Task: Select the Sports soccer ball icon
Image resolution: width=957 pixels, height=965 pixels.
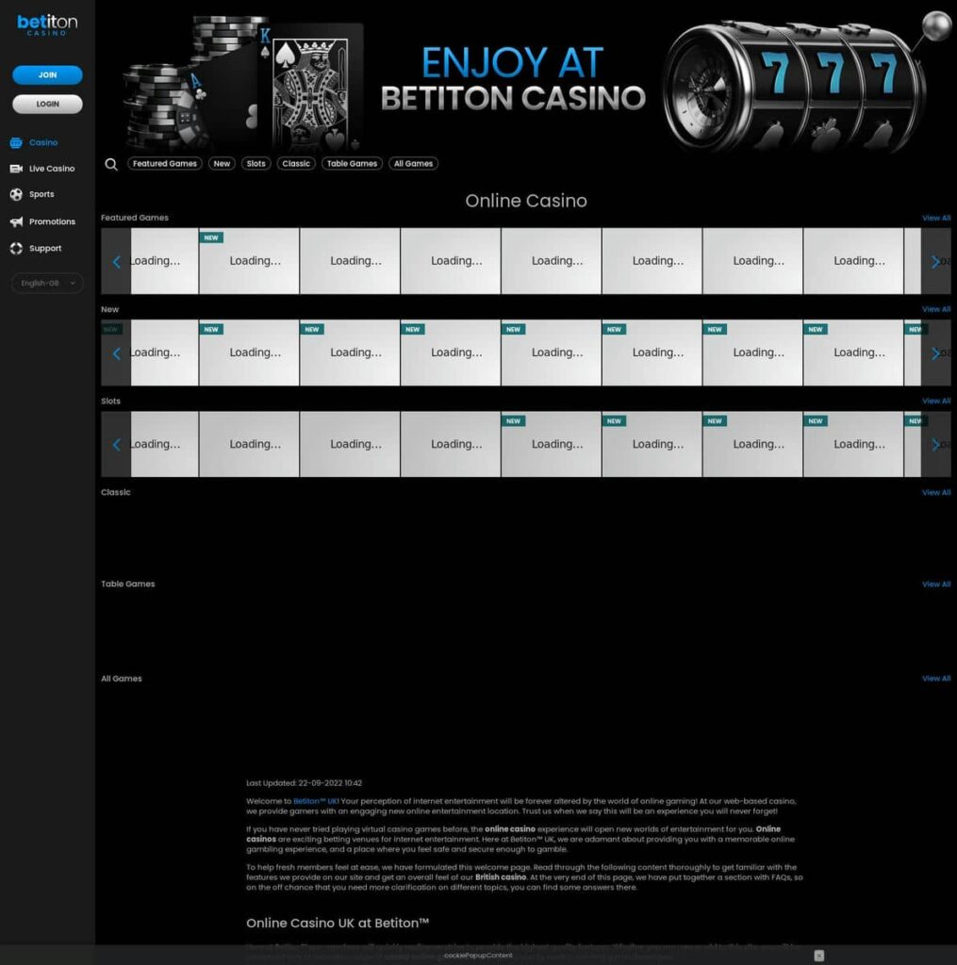Action: click(16, 194)
